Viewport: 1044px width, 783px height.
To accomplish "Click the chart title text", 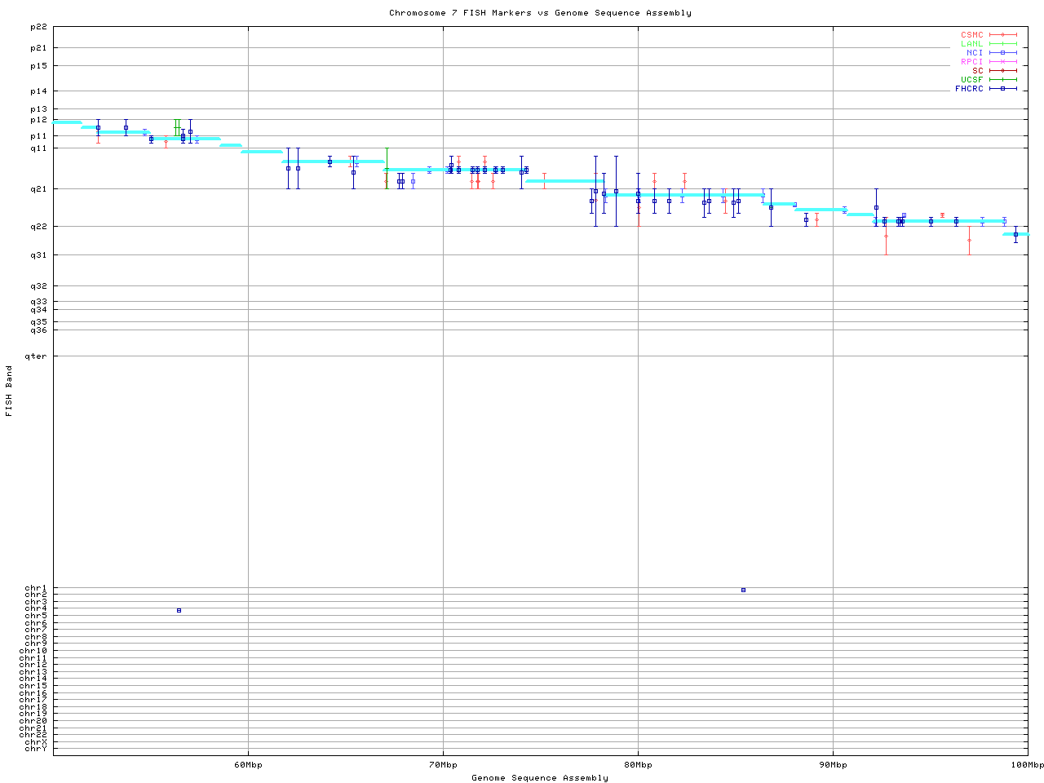I will pyautogui.click(x=540, y=13).
